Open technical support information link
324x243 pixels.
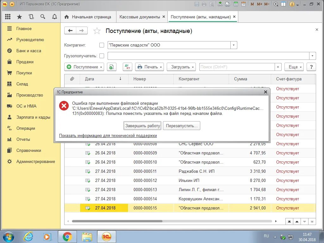tap(108, 135)
